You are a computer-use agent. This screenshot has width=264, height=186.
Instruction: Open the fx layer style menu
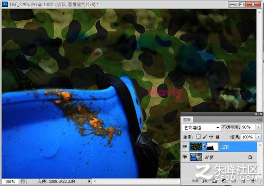tap(205, 181)
